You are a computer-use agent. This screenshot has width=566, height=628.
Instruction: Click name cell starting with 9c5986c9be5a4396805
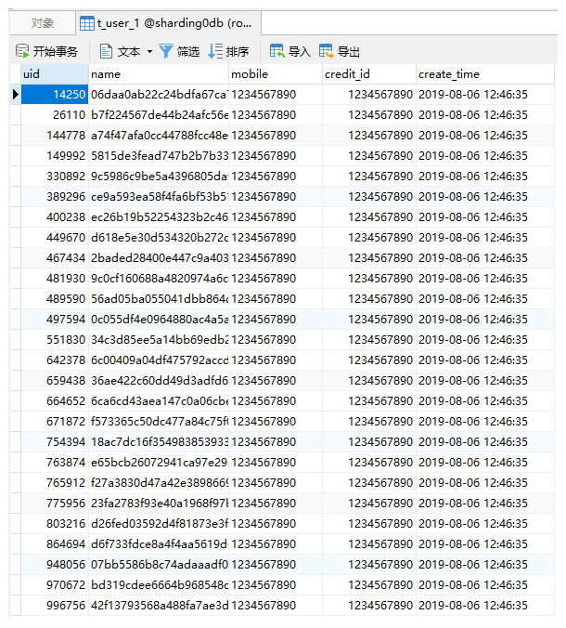tap(159, 177)
